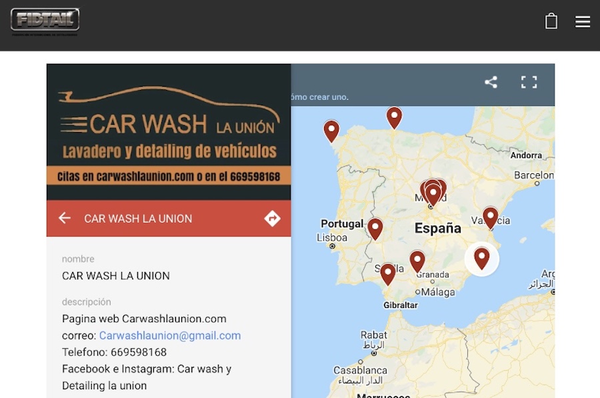Viewport: 600px width, 398px height.
Task: Share the map using share icon
Action: click(491, 82)
